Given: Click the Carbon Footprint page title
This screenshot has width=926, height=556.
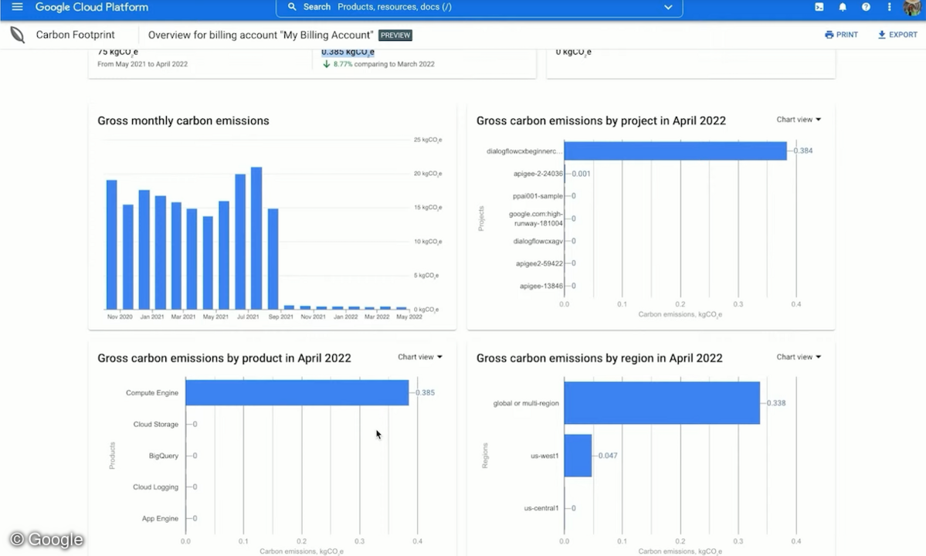Looking at the screenshot, I should 76,35.
